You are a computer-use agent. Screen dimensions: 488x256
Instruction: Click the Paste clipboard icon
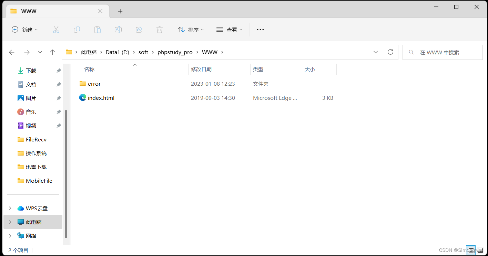tap(98, 30)
